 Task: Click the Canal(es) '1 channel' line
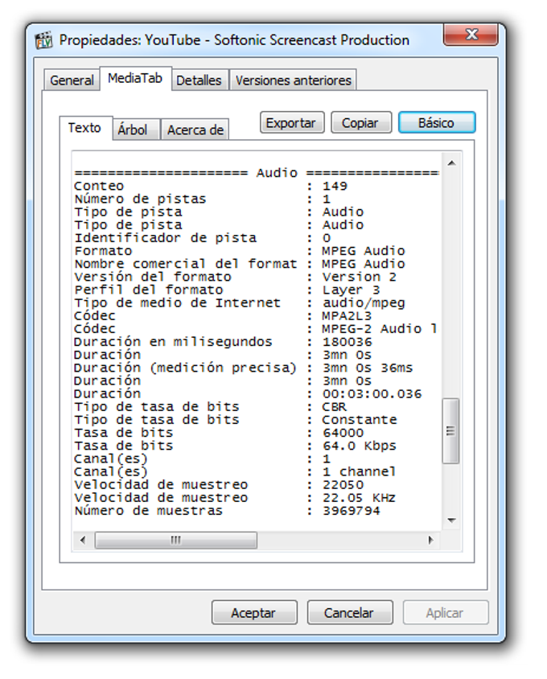[x=235, y=472]
